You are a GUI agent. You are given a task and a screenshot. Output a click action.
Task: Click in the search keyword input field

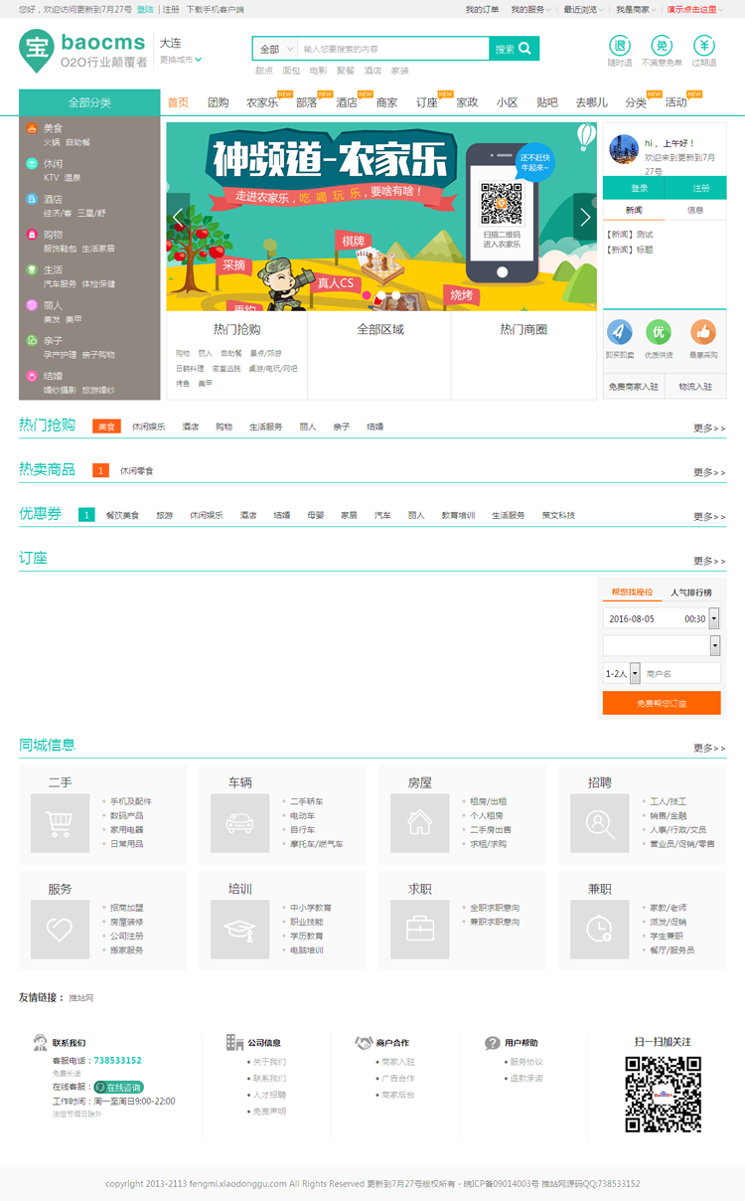pyautogui.click(x=393, y=49)
